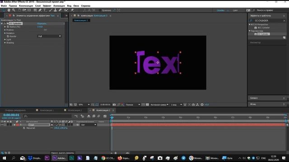Screen dimensions: 289x162
Task: Select BCC Cylinder in effects list
Action: (264, 28)
